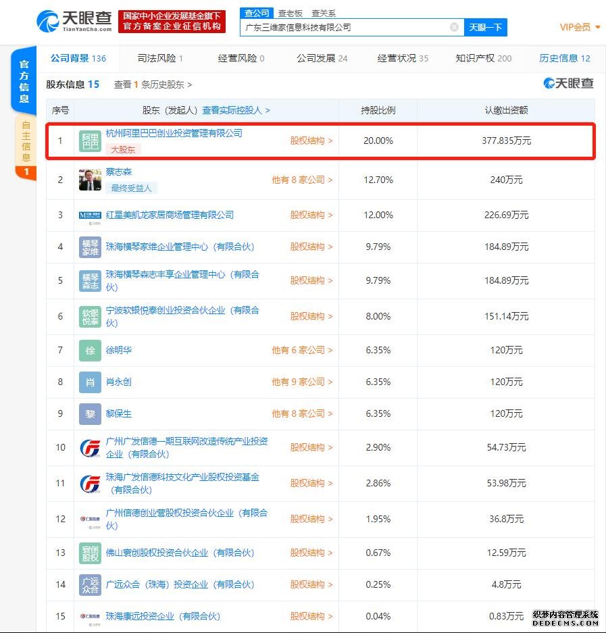Open the 广发信德 logo in row 10

pos(90,448)
